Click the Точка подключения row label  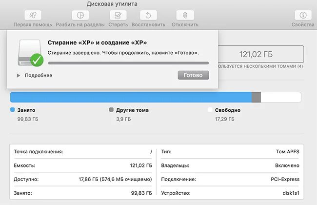(39, 152)
